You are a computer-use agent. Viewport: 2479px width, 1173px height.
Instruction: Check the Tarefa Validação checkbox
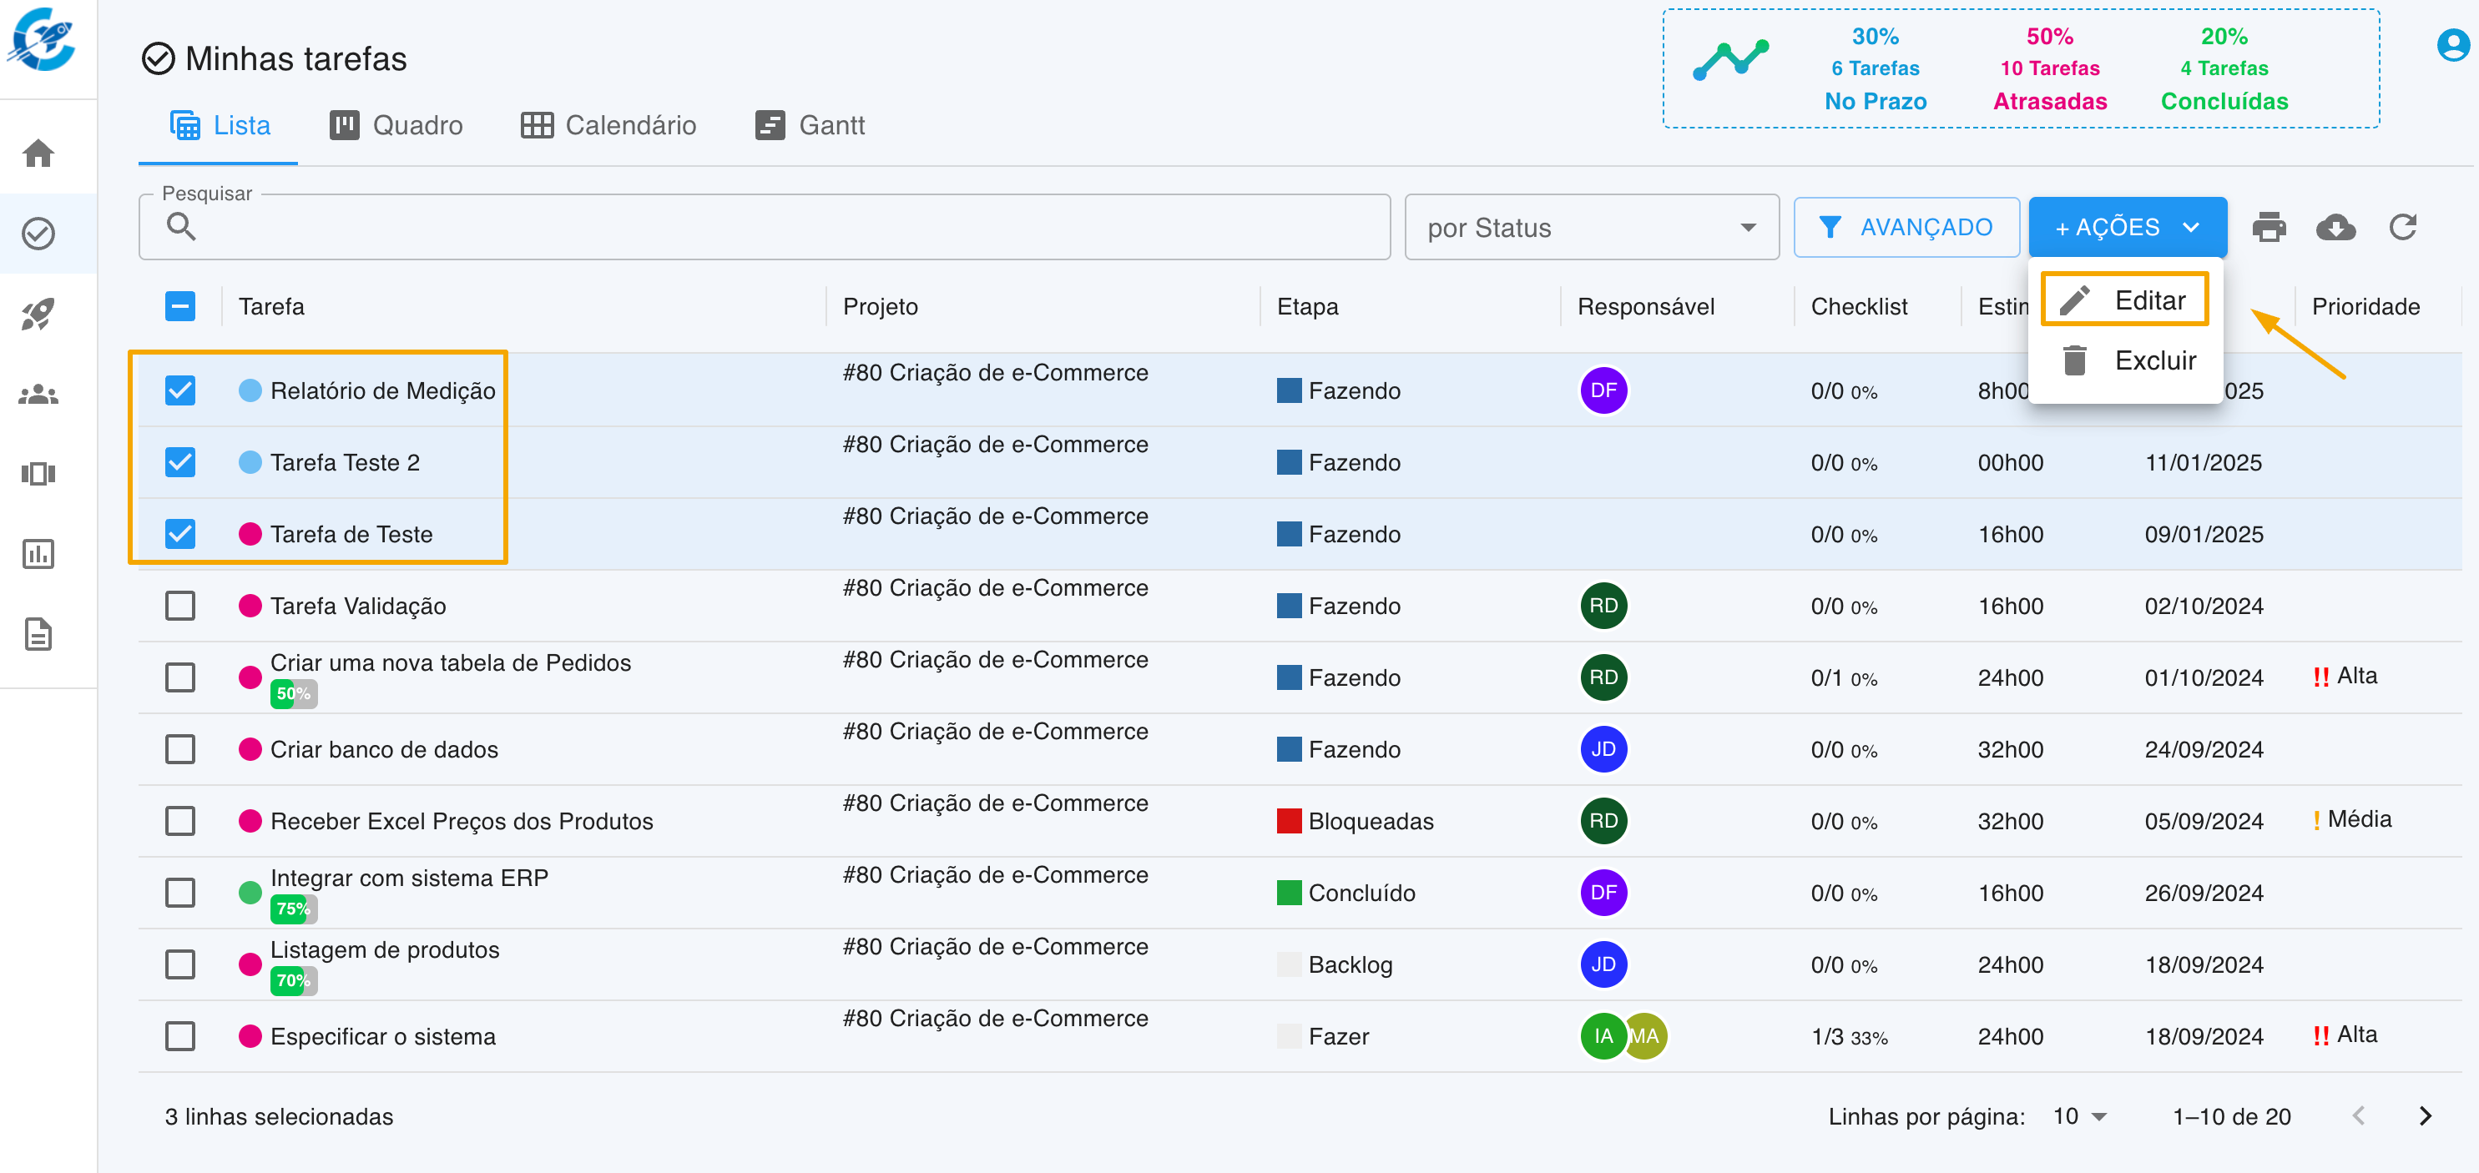pos(180,607)
